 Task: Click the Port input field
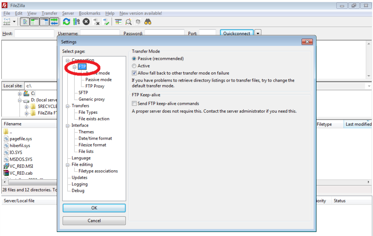coord(208,33)
